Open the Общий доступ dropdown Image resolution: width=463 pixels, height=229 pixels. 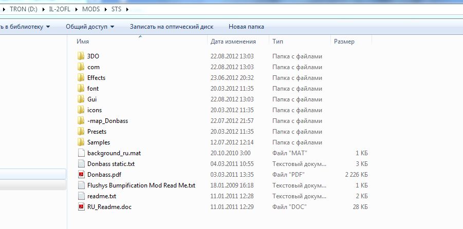[90, 27]
